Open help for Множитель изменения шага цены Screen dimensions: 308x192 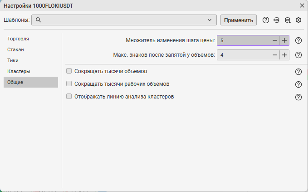pyautogui.click(x=298, y=40)
